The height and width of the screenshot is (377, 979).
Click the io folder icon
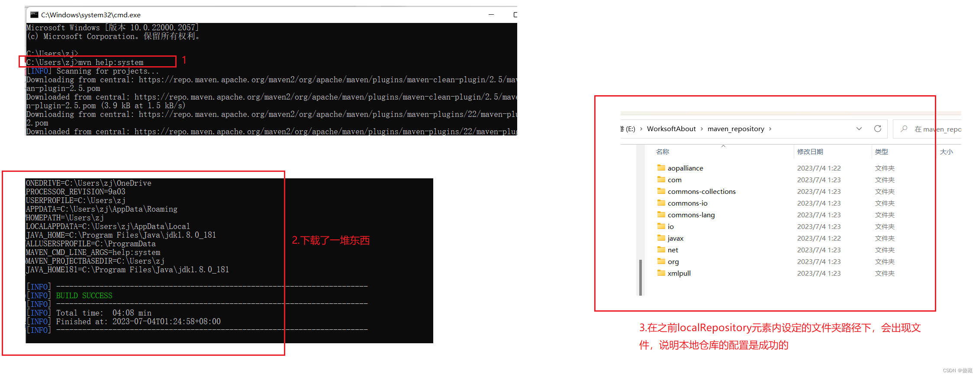click(x=661, y=226)
